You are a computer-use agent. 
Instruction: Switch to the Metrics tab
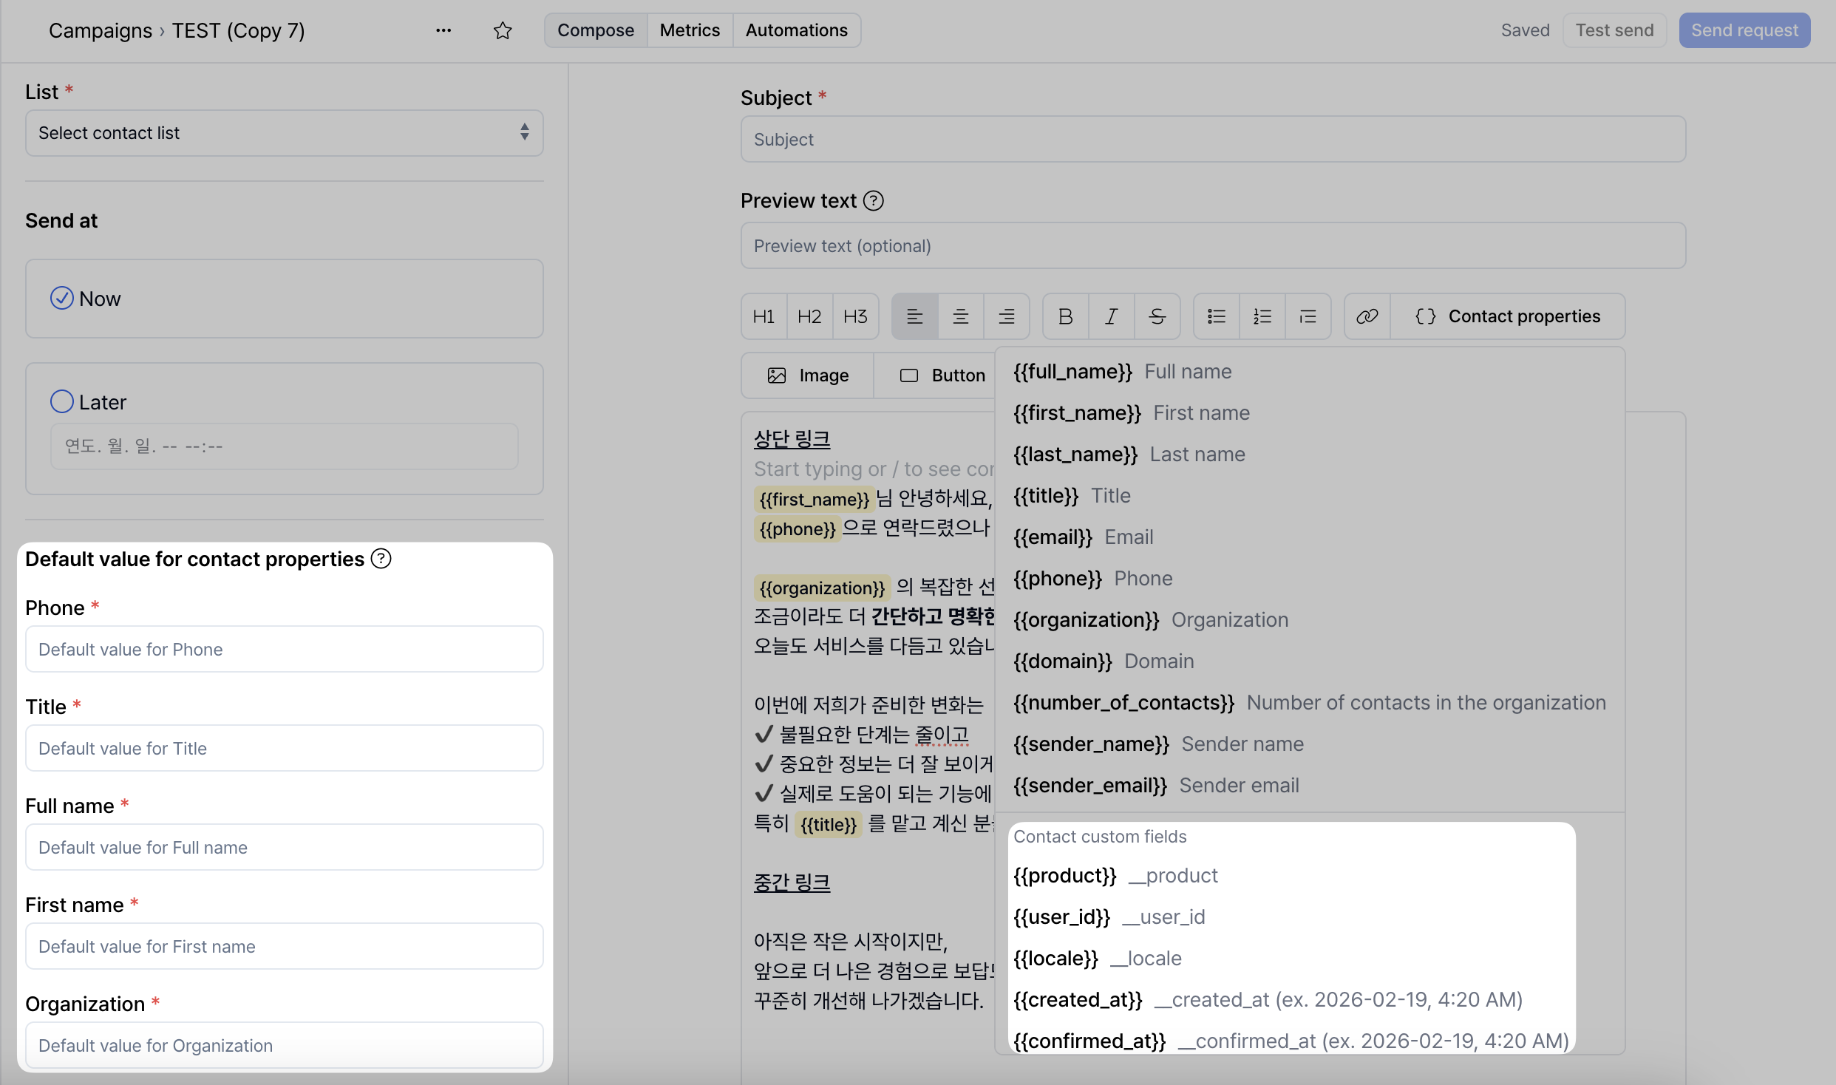click(x=689, y=30)
